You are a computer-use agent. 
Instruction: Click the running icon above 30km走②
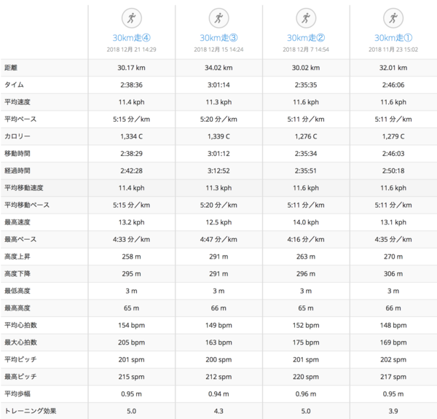306,18
